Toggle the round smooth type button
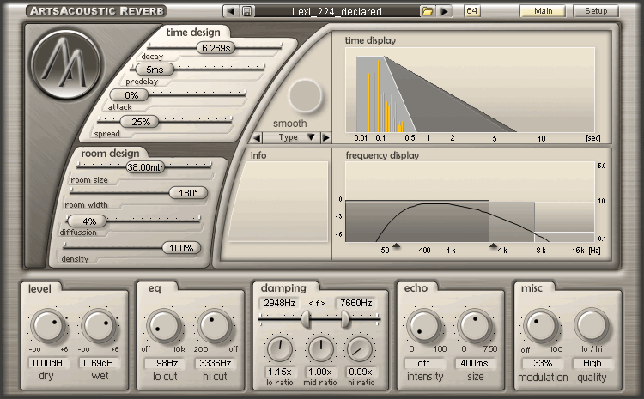This screenshot has width=644, height=399. click(x=305, y=96)
